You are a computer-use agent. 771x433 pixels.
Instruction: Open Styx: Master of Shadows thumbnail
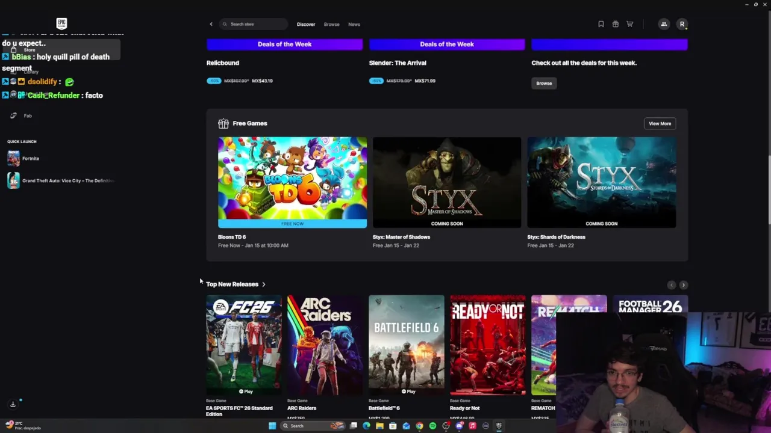point(447,182)
